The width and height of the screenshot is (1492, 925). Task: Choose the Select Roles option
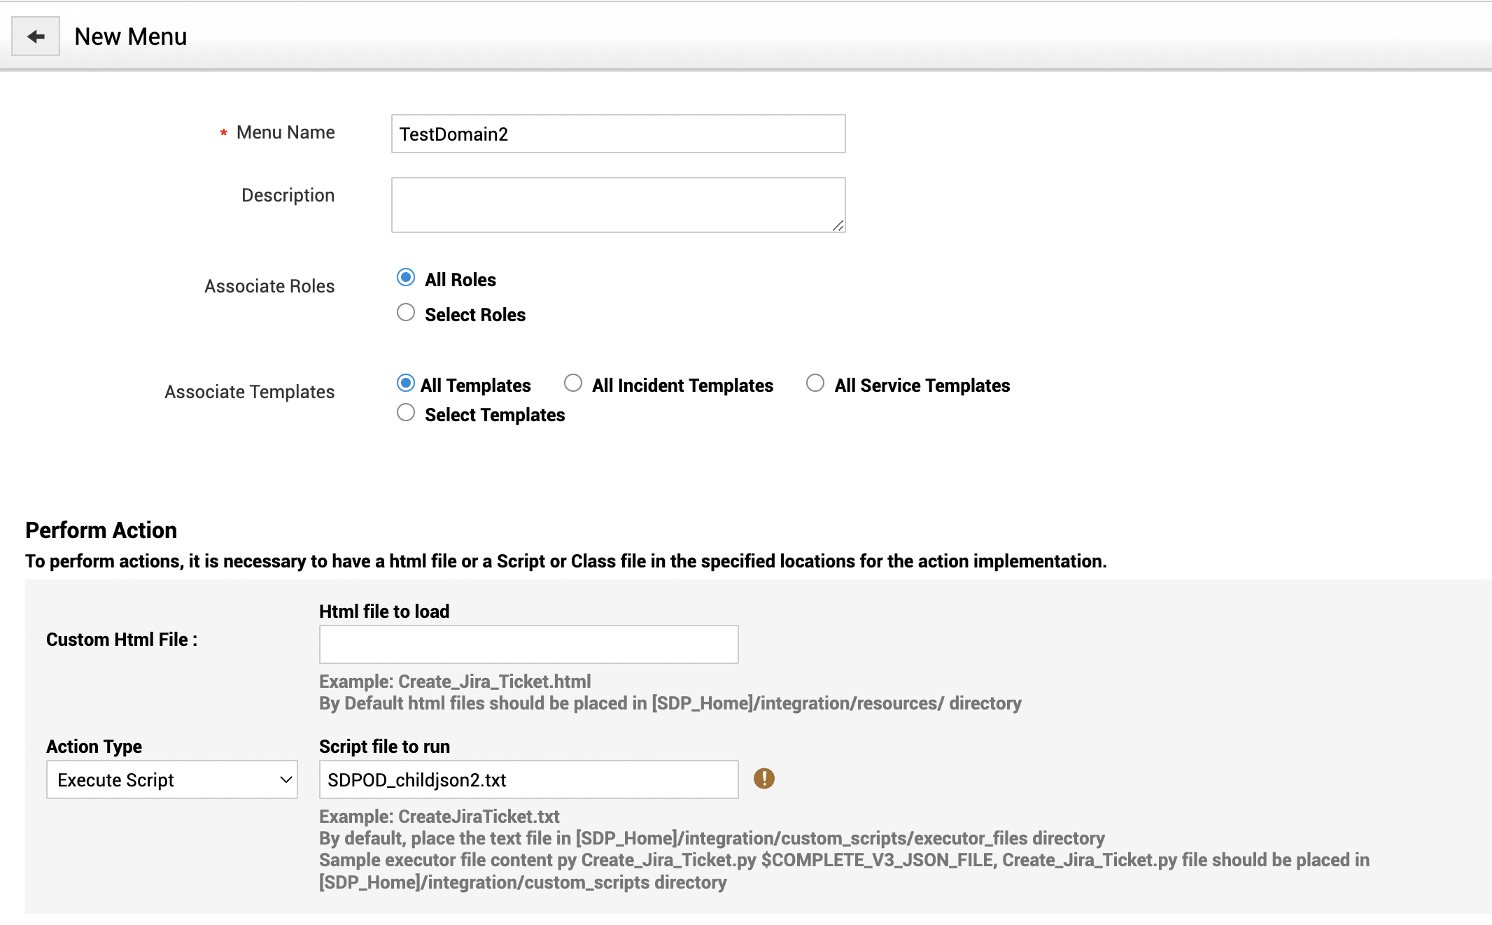[x=406, y=313]
